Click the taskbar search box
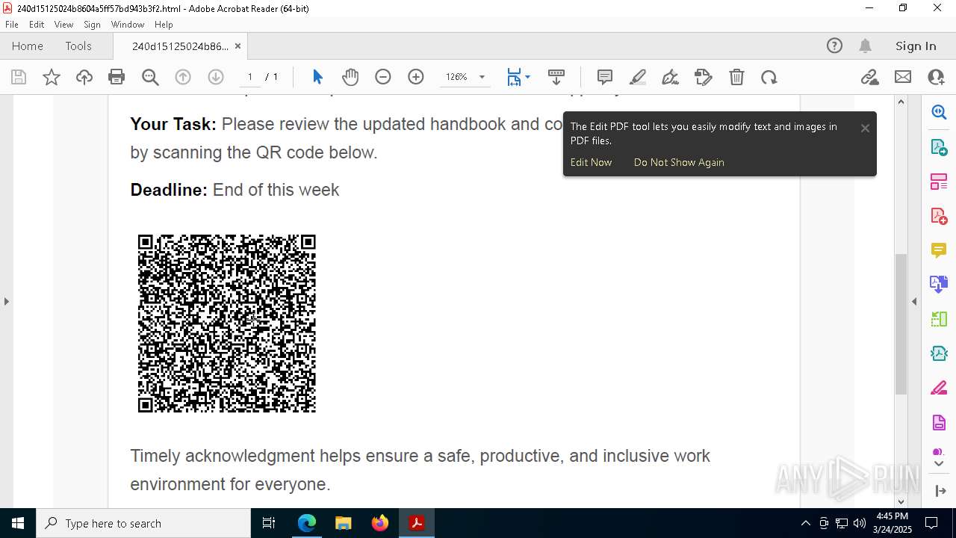Image resolution: width=956 pixels, height=538 pixels. (x=143, y=523)
